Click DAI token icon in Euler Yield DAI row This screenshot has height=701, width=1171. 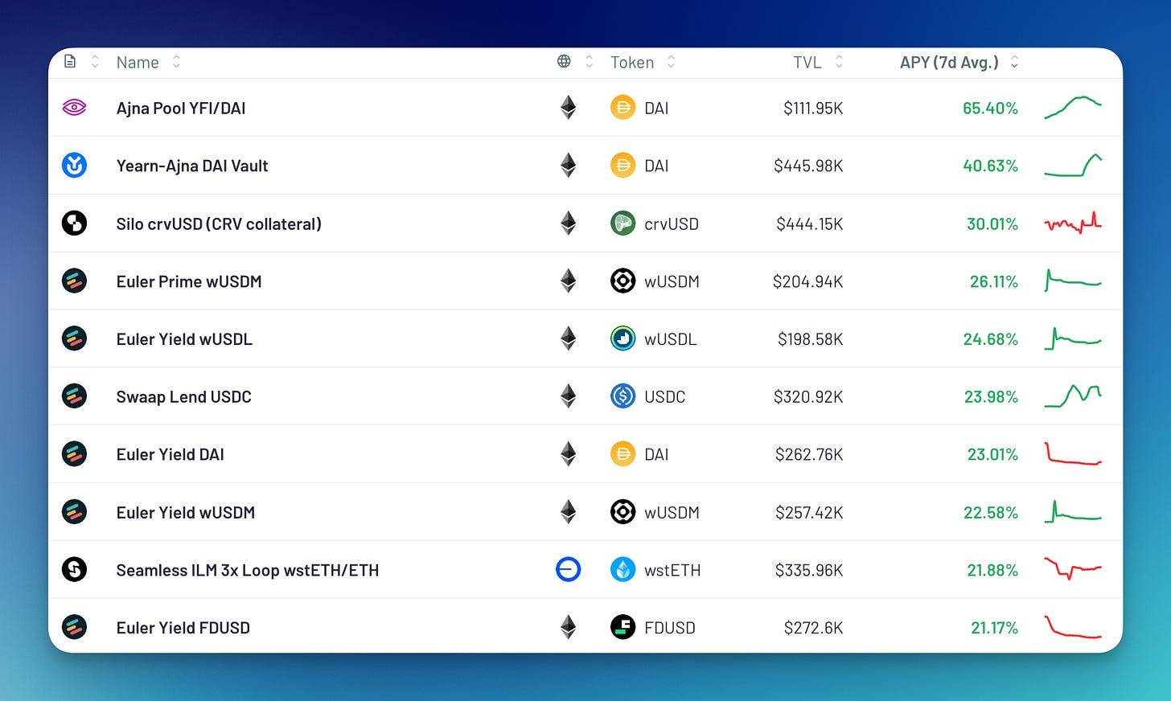coord(622,454)
